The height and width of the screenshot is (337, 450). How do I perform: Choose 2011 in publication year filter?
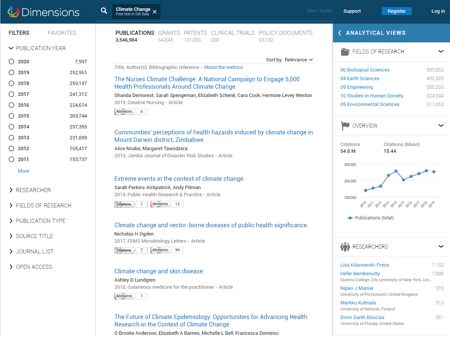click(12, 160)
